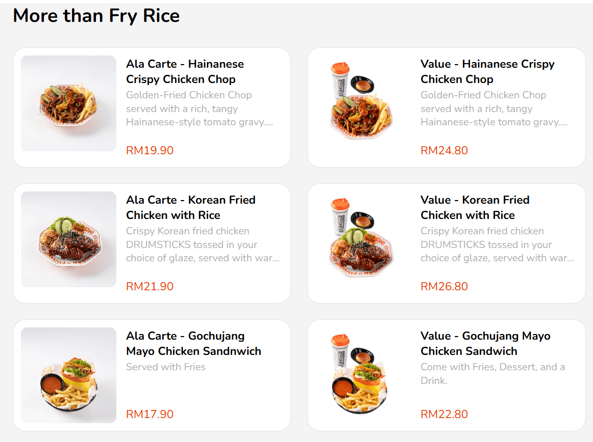The image size is (593, 442).
Task: Click the RM24.80 price
Action: tap(444, 151)
